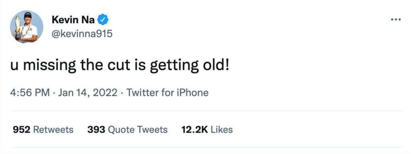Click the 393 quote count number

96,129
